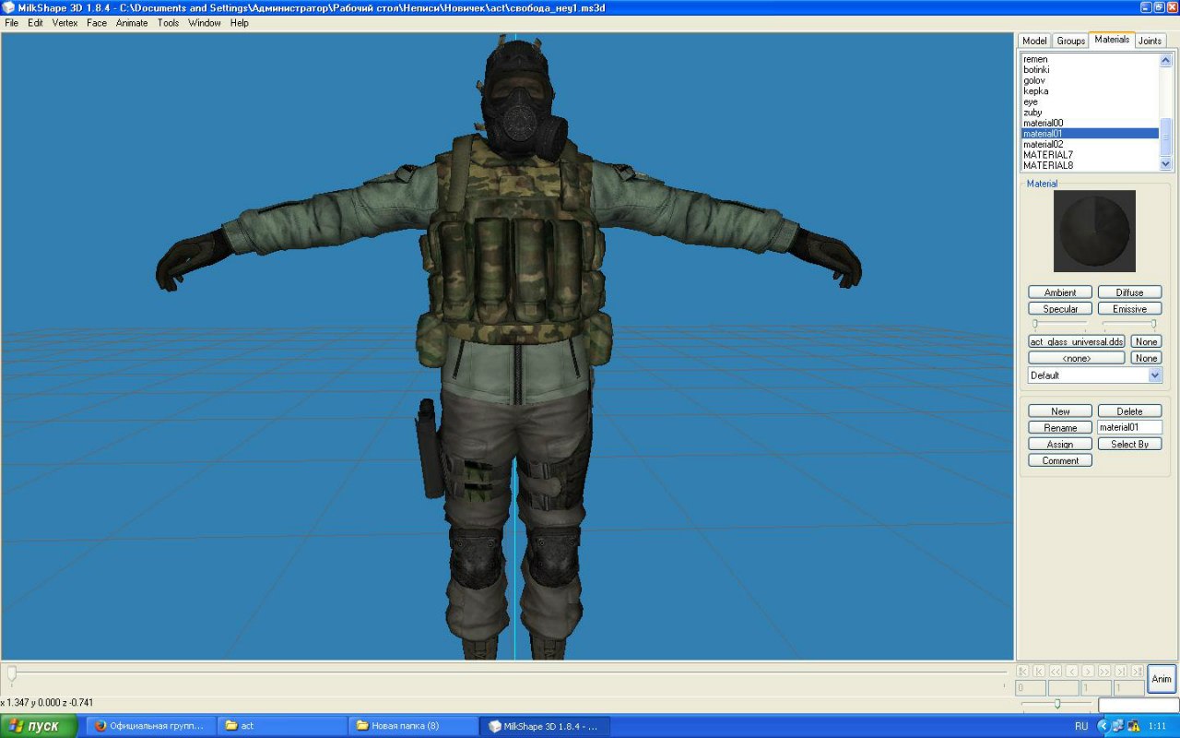Switch to the Materials tab
This screenshot has height=738, width=1180.
1112,40
